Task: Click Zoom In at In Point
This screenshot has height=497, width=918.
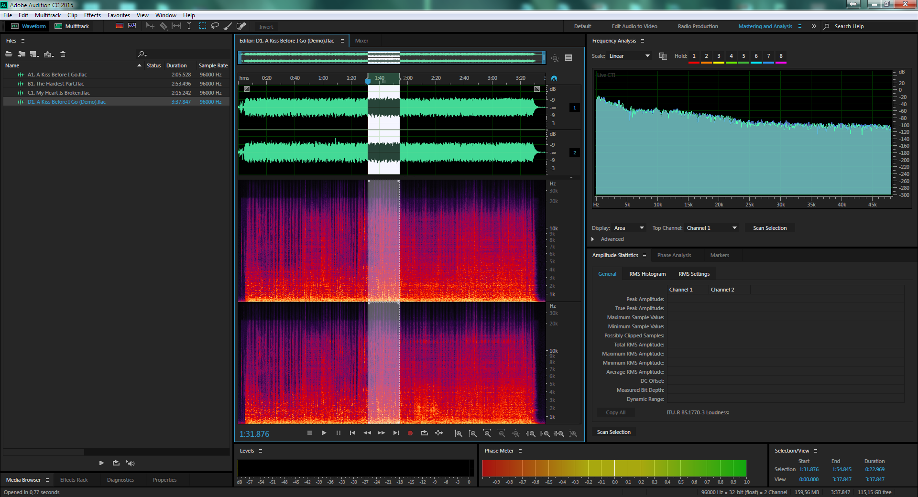Action: coord(530,433)
